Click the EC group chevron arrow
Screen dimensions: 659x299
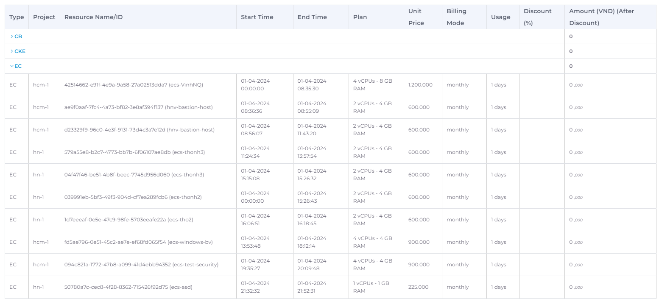point(12,66)
